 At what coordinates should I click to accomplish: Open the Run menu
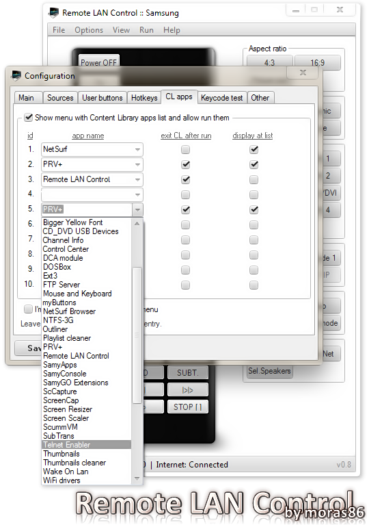click(146, 30)
